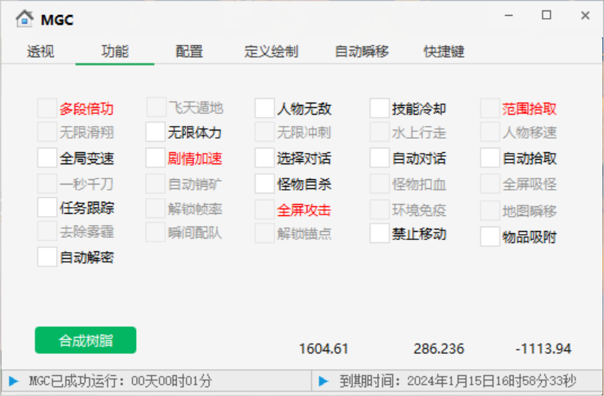The image size is (604, 396).
Task: Click the disabled 水上行走 checkbox
Action: 379,132
